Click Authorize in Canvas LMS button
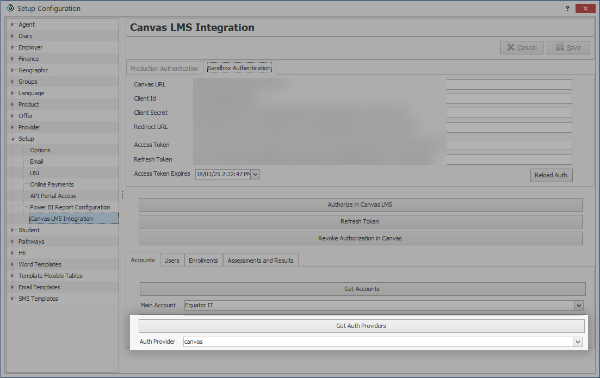The width and height of the screenshot is (600, 378). 360,205
